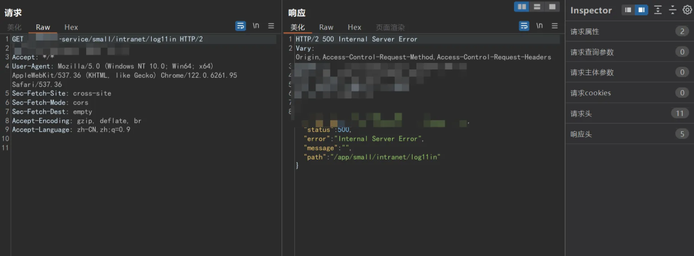This screenshot has width=694, height=256.
Task: Click HTTP/2 500 Internal Server Error status line
Action: pyautogui.click(x=356, y=39)
